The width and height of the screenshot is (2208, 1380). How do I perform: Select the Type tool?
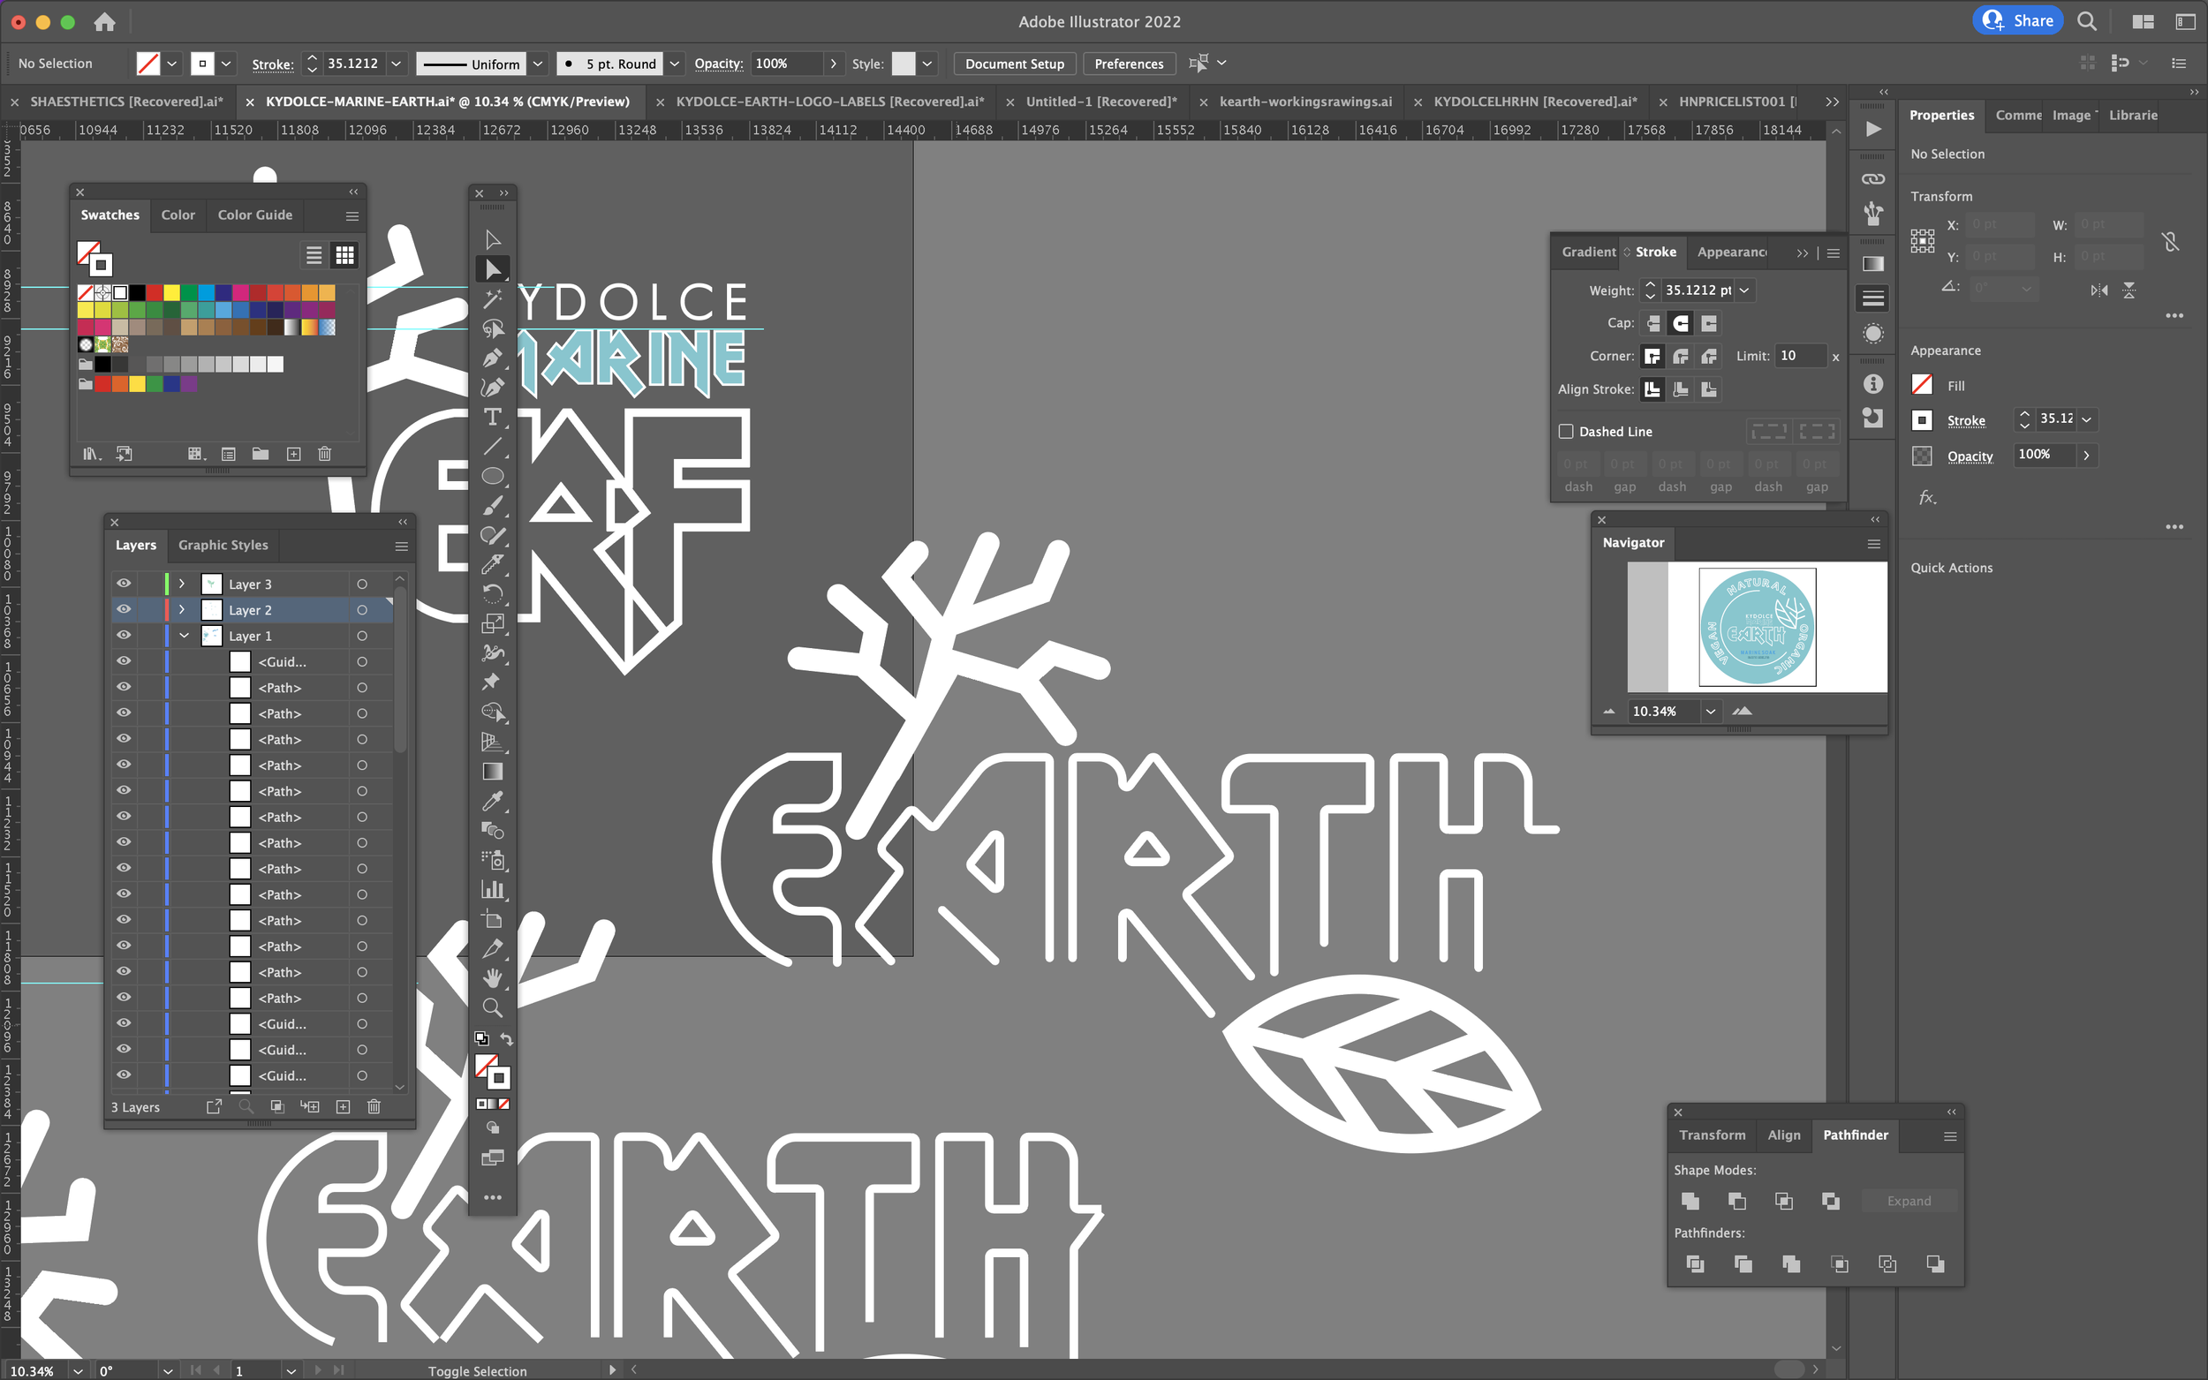point(493,417)
